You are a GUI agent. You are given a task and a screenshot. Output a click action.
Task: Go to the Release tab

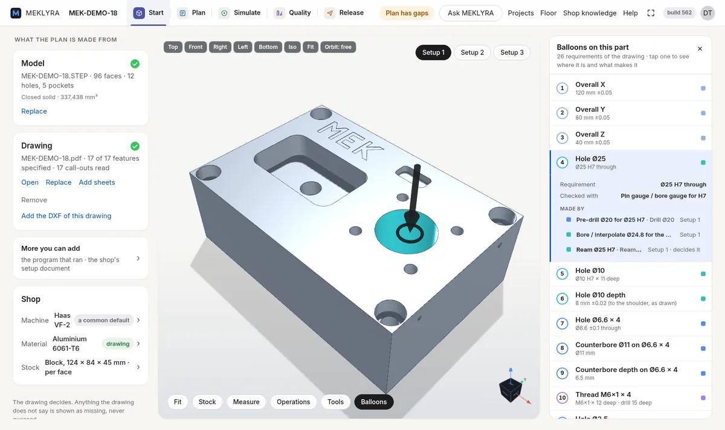(x=344, y=13)
